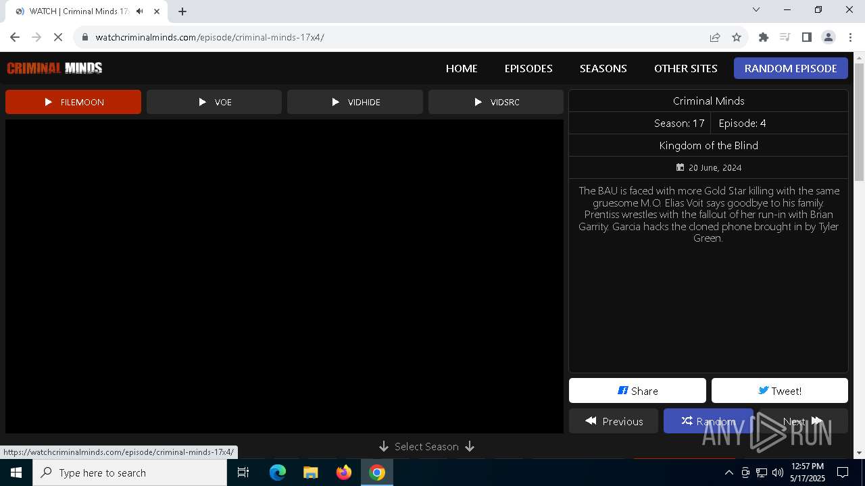
Task: Open File Explorer from taskbar
Action: pos(311,473)
